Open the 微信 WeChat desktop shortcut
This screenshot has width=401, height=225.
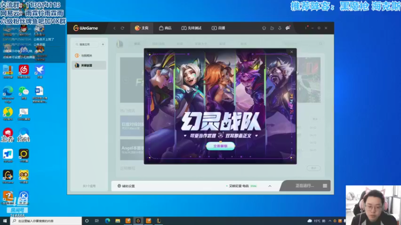[24, 93]
